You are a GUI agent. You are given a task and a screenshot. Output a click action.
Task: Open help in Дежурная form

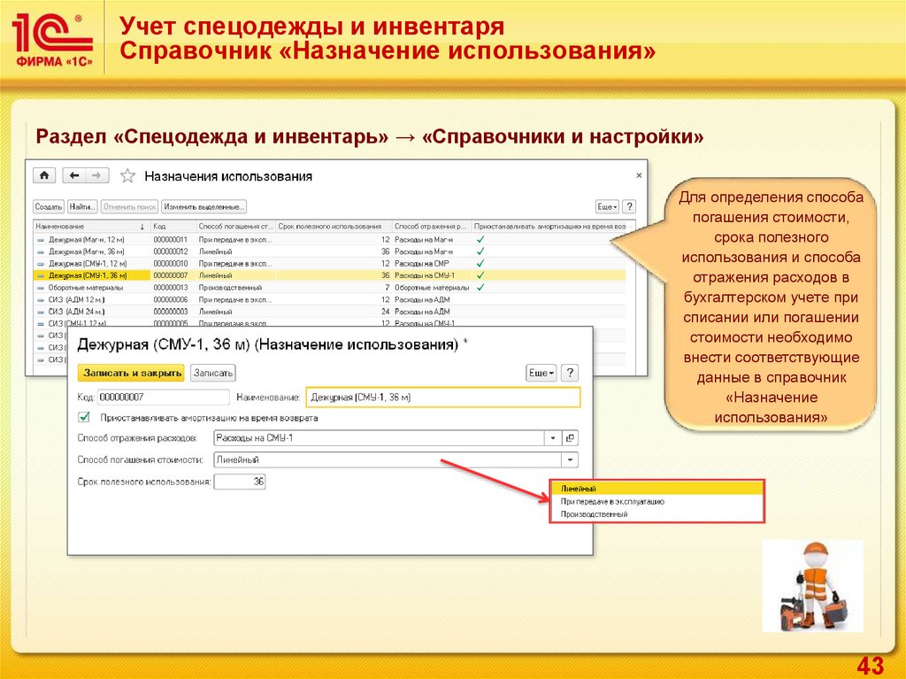point(570,373)
